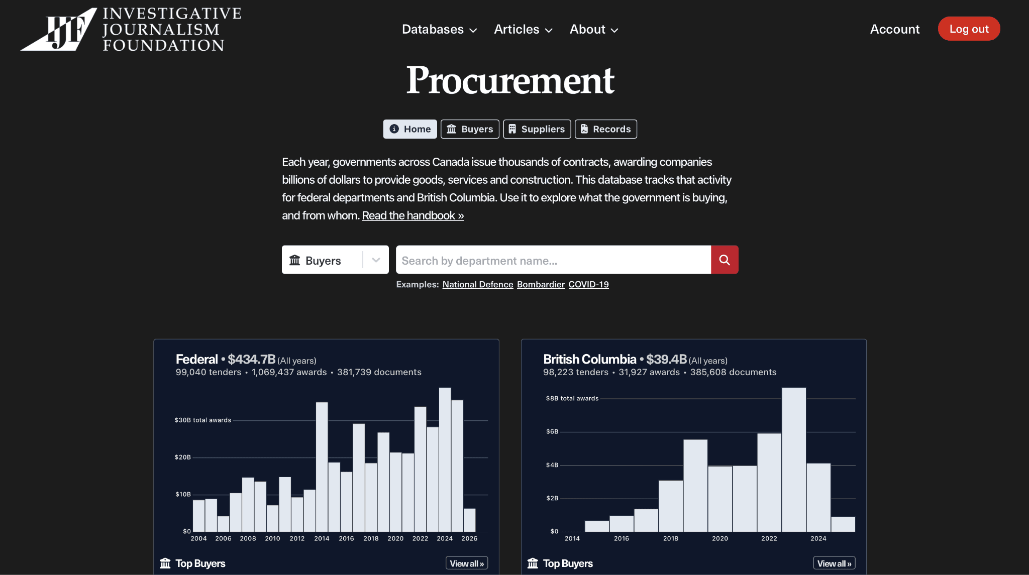Select the tallest 2023 bar in the British Columbia chart
The height and width of the screenshot is (575, 1029).
(x=794, y=459)
